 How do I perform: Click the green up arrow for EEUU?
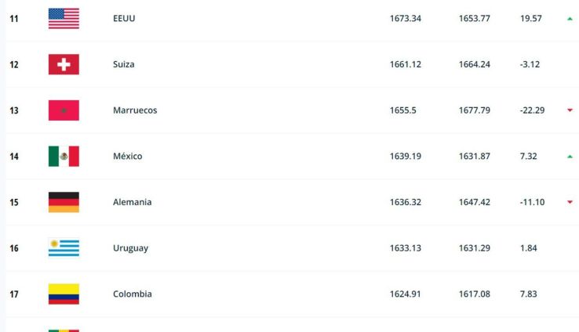click(570, 18)
